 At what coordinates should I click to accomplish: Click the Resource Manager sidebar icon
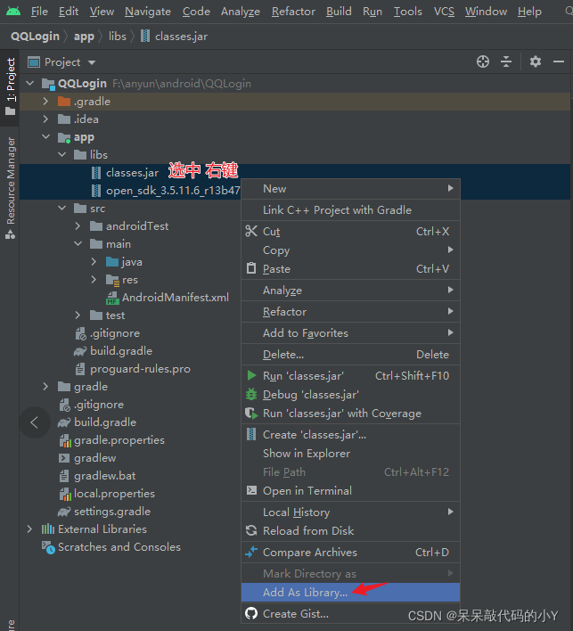(10, 234)
